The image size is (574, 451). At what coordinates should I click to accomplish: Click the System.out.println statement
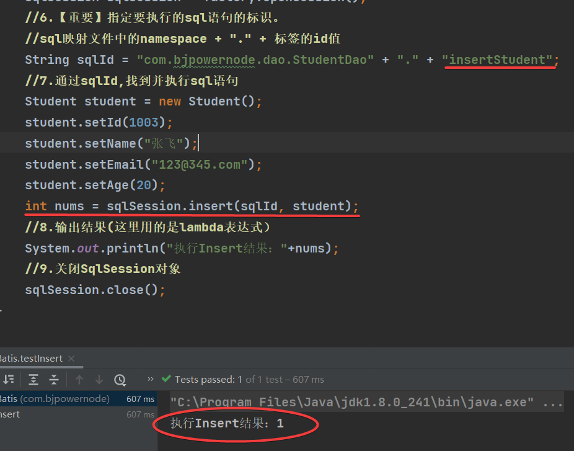pyautogui.click(x=182, y=248)
